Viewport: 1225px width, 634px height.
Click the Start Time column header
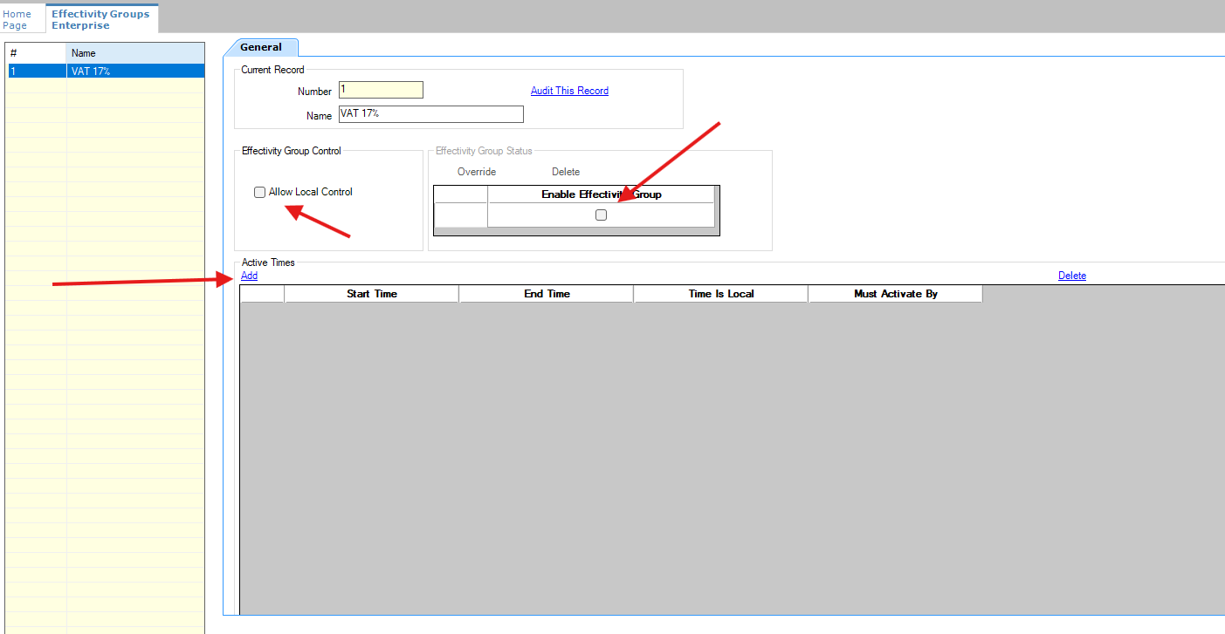(371, 294)
